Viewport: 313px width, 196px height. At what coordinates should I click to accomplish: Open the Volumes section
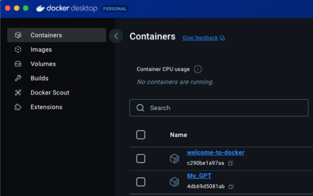pyautogui.click(x=57, y=64)
